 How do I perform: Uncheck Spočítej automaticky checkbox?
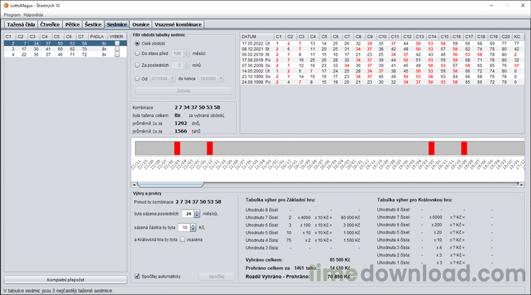click(x=137, y=276)
